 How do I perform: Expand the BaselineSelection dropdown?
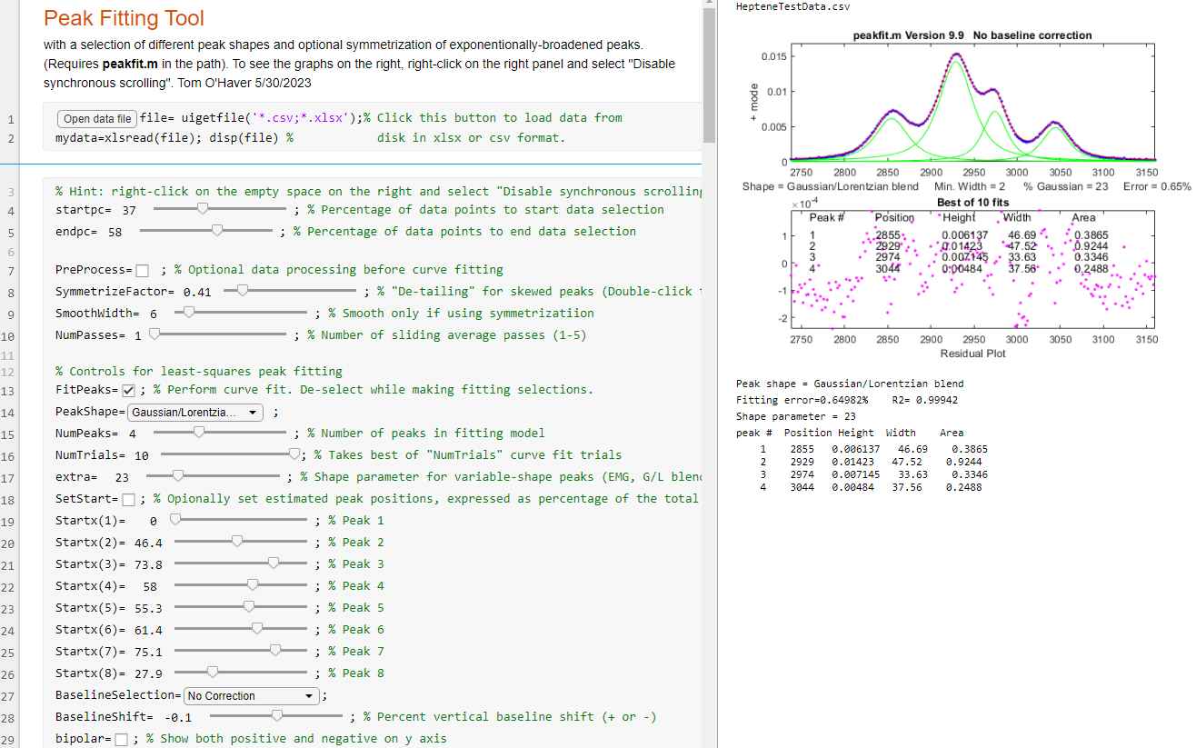coord(252,696)
